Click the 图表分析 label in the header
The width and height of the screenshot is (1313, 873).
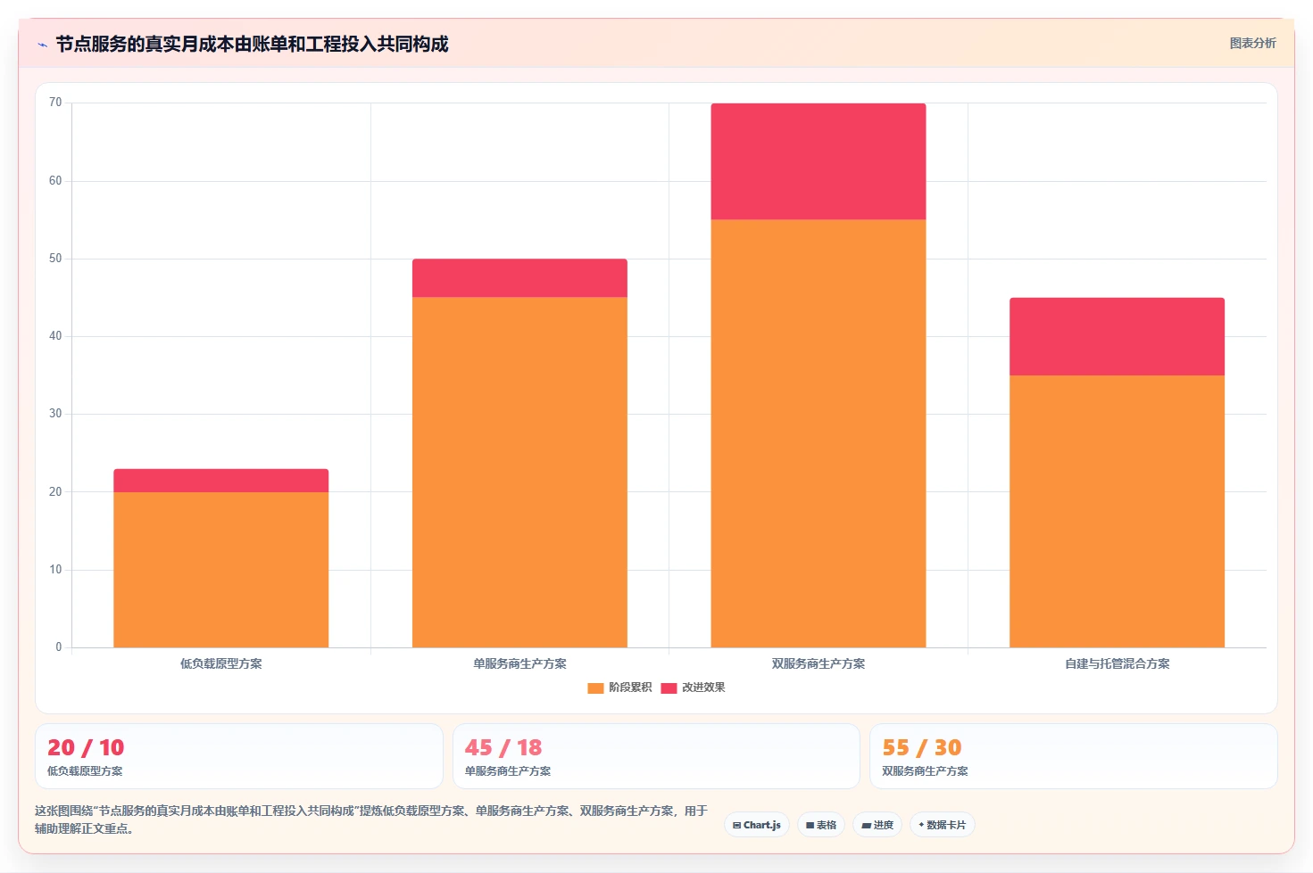click(1252, 43)
